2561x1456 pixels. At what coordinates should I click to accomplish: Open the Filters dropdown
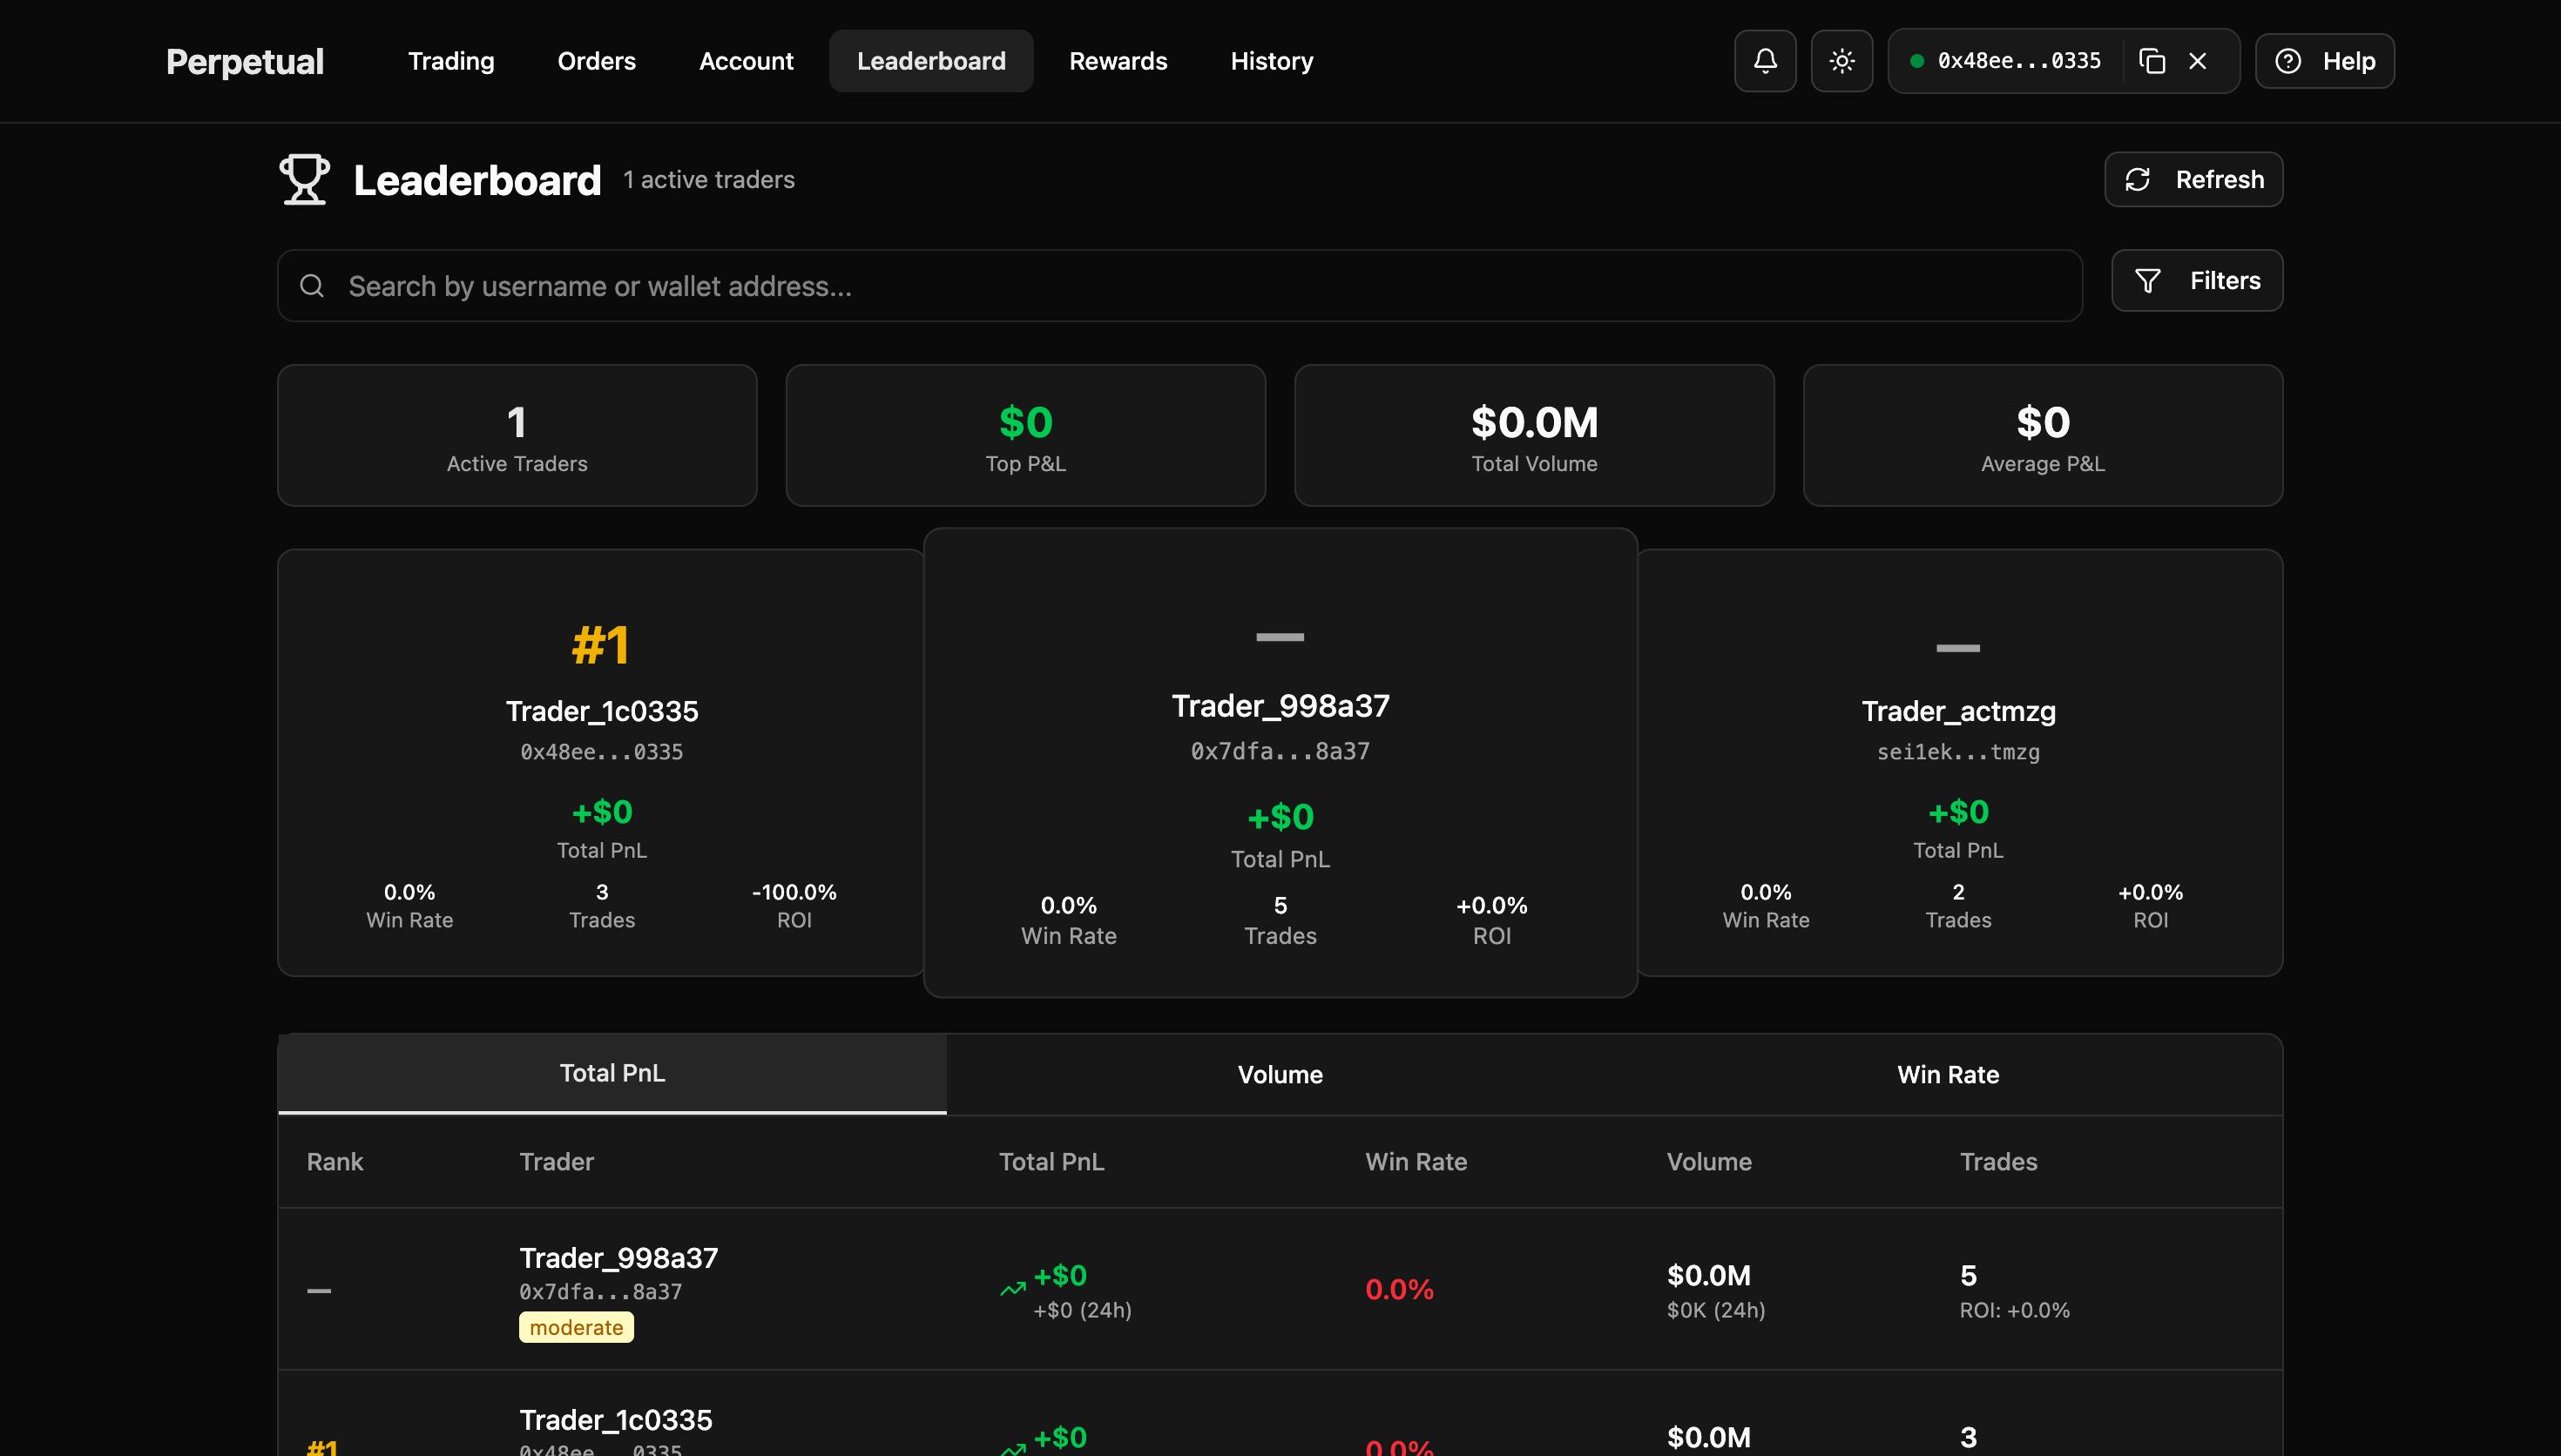coord(2196,280)
